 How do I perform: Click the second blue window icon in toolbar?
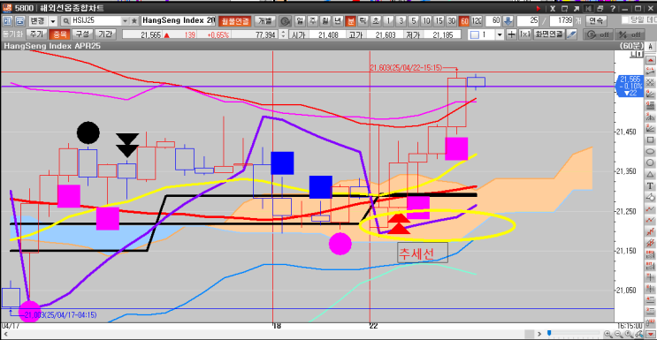(19, 20)
